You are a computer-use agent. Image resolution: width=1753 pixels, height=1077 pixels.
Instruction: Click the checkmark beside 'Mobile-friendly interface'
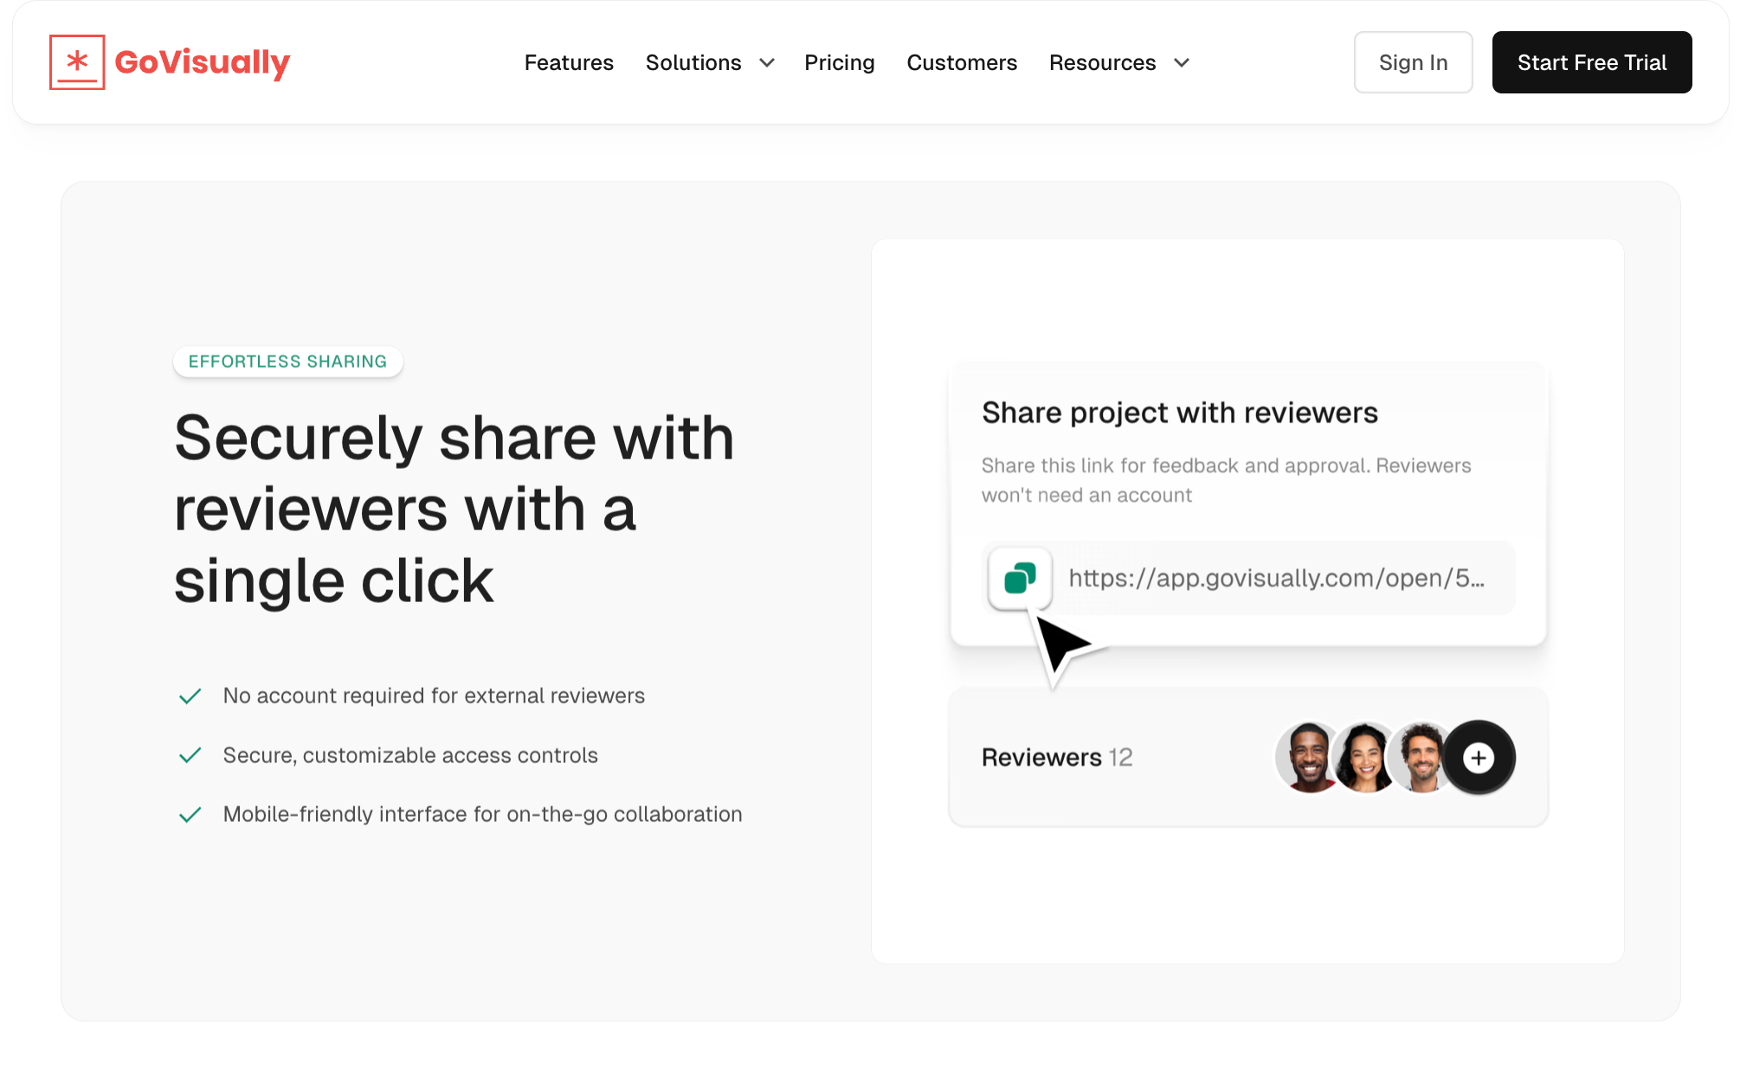[x=190, y=813]
